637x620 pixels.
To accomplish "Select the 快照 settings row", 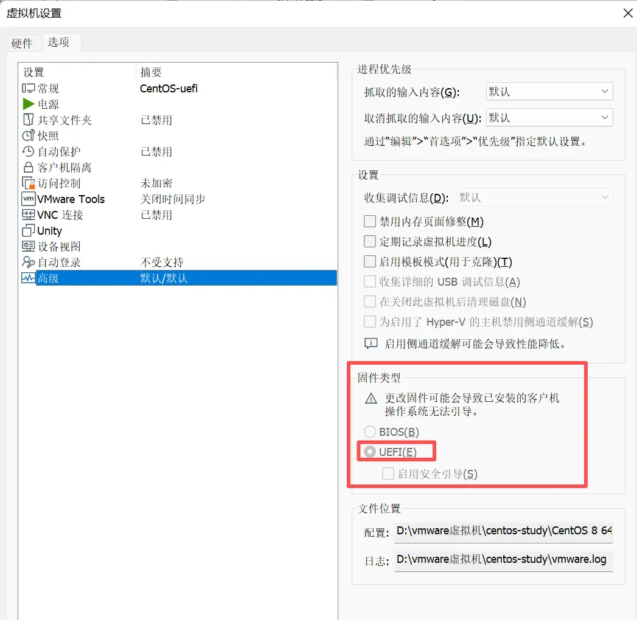I will (x=179, y=136).
